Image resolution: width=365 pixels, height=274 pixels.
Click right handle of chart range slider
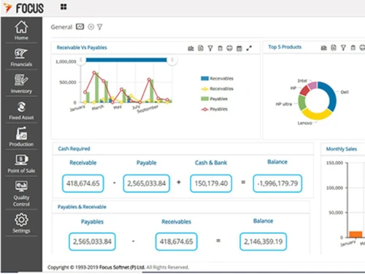pos(172,60)
